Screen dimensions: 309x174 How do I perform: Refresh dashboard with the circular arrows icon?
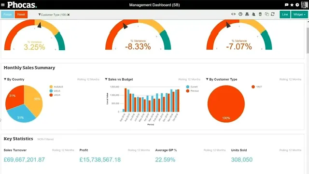click(273, 14)
